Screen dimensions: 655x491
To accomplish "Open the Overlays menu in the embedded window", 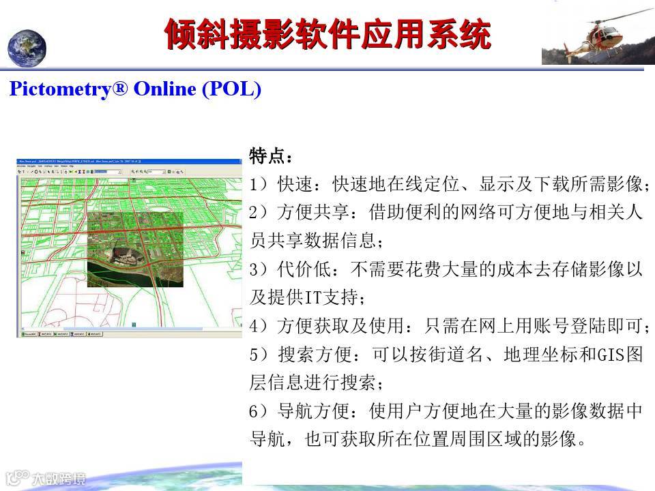I will click(x=48, y=166).
